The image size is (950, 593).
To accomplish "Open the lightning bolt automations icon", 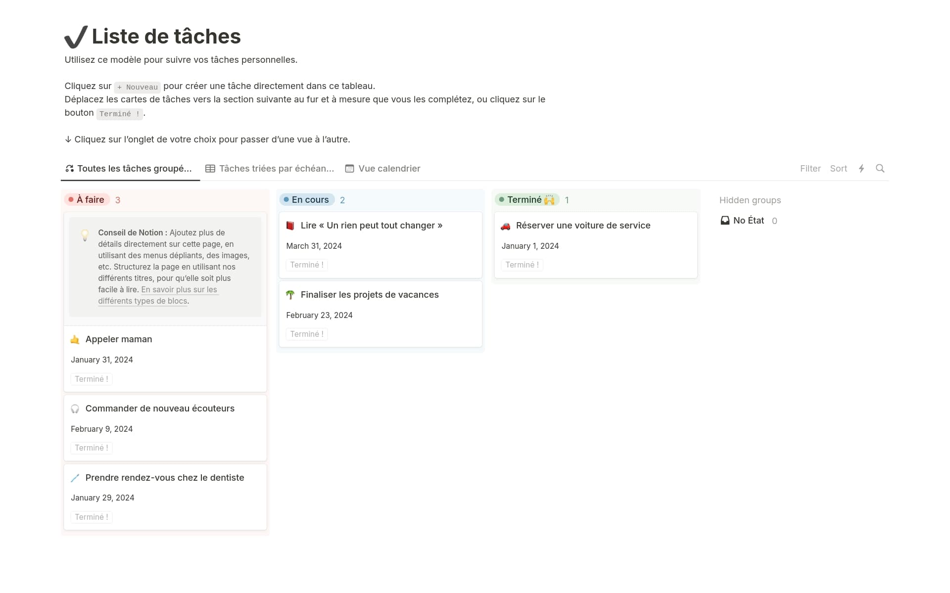I will click(861, 168).
